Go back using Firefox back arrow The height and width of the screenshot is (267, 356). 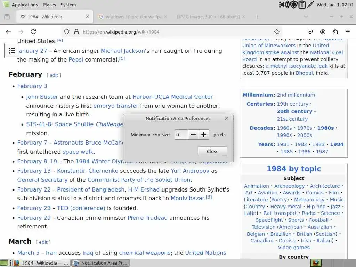pos(8,32)
